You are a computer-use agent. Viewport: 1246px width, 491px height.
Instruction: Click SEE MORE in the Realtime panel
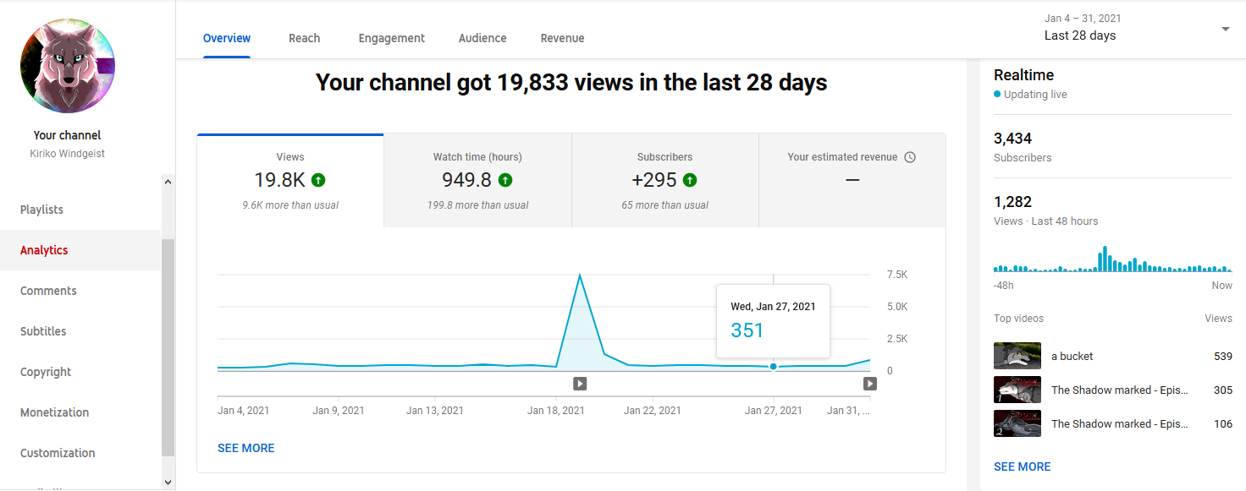pyautogui.click(x=1022, y=466)
